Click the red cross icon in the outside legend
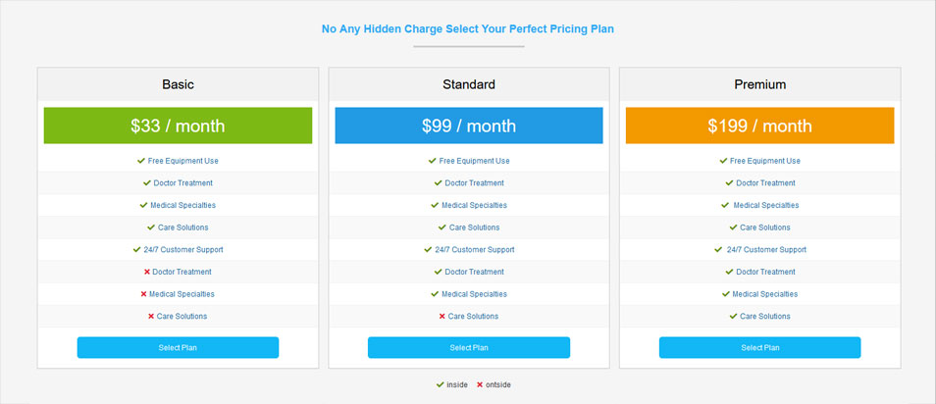 (x=480, y=384)
